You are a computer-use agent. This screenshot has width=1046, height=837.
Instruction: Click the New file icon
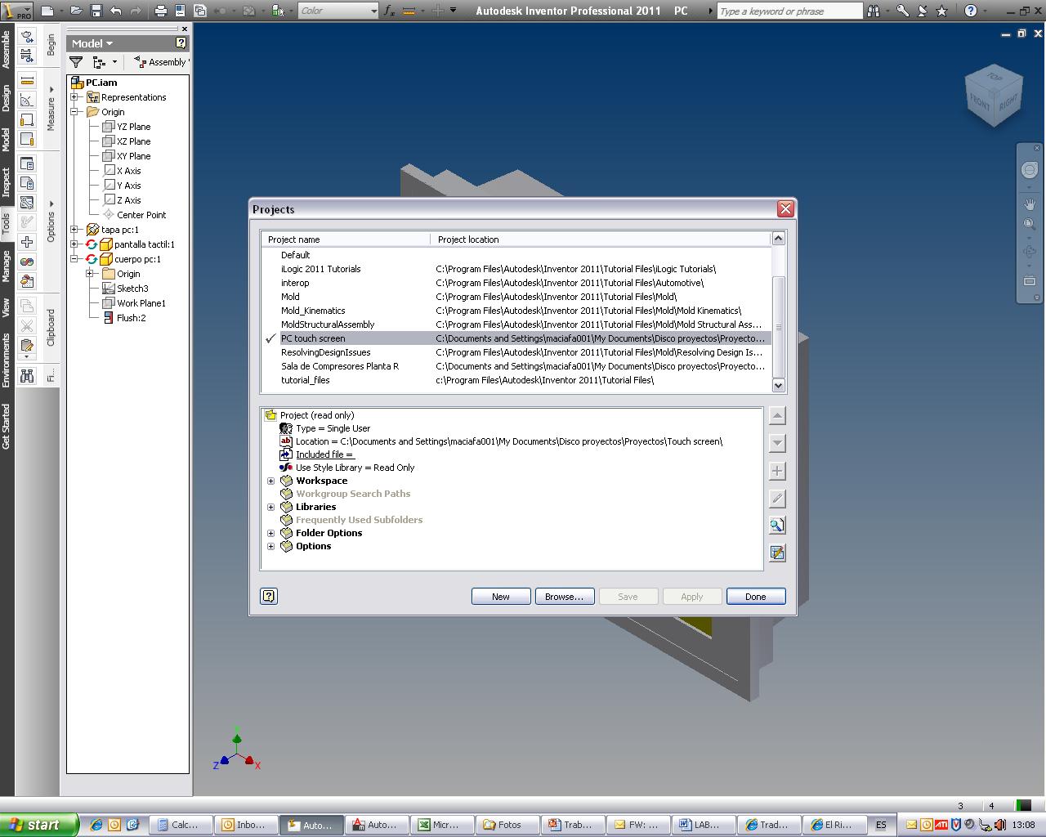coord(47,11)
